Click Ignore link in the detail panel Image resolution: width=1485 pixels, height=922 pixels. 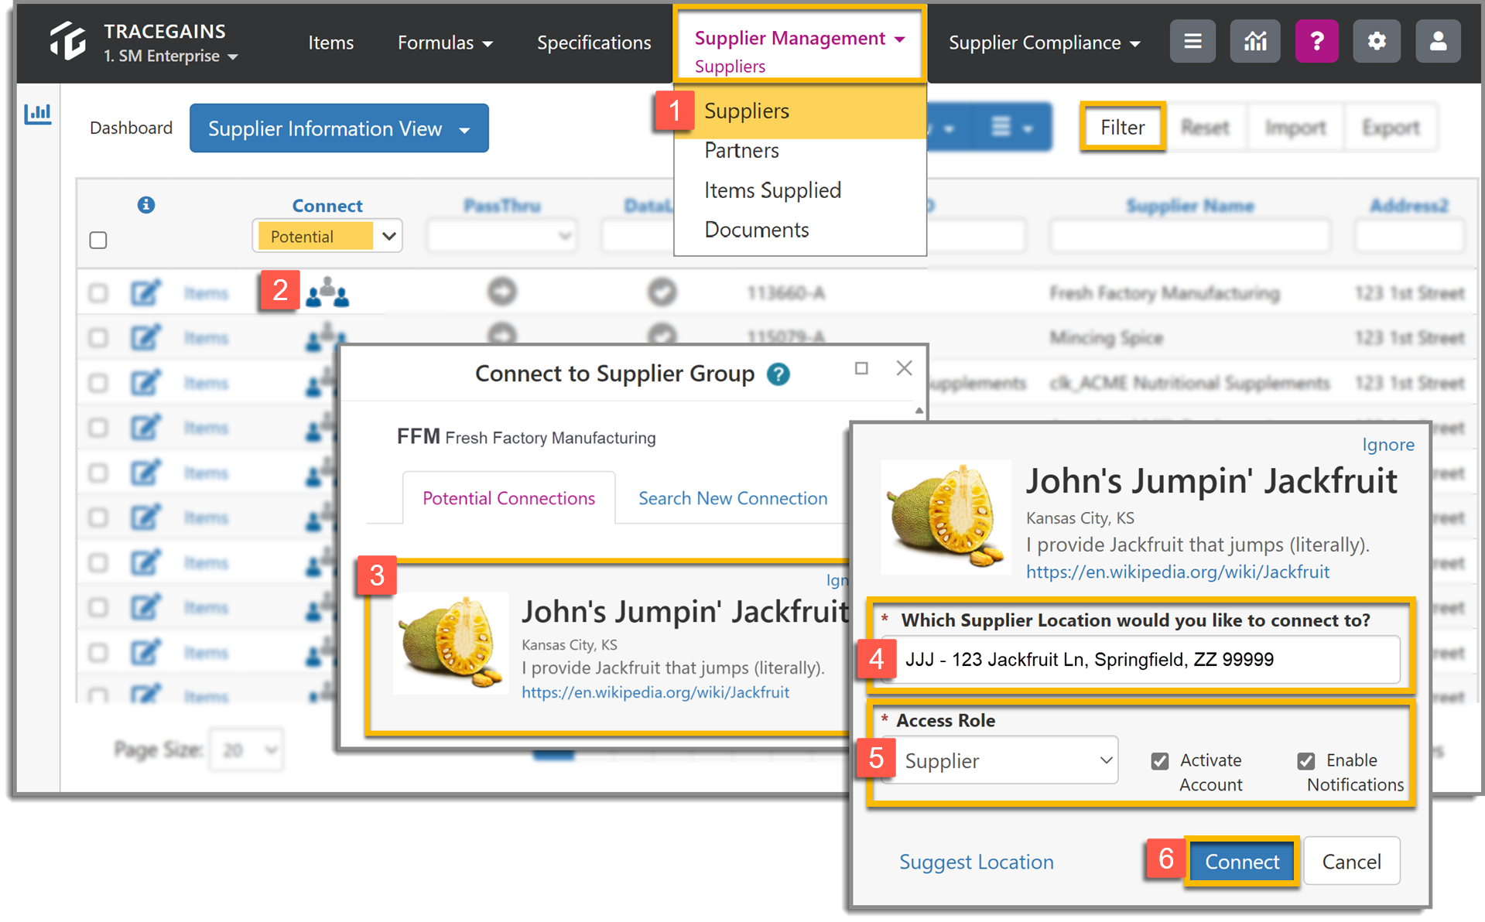[1387, 445]
